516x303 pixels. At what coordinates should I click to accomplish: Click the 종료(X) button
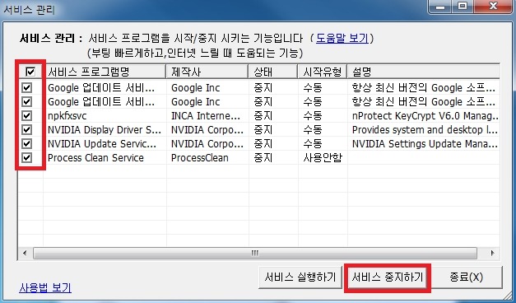[467, 277]
